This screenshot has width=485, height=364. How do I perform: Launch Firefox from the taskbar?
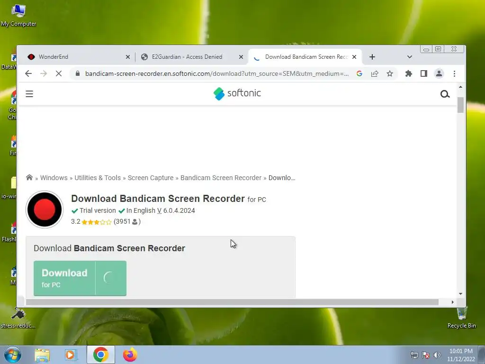(x=130, y=355)
